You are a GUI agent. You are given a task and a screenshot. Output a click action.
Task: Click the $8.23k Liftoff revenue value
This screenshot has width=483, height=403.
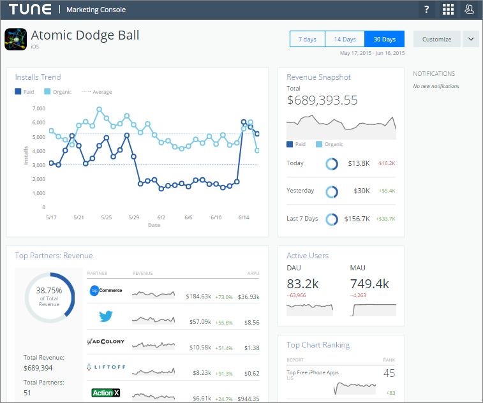[x=202, y=373]
